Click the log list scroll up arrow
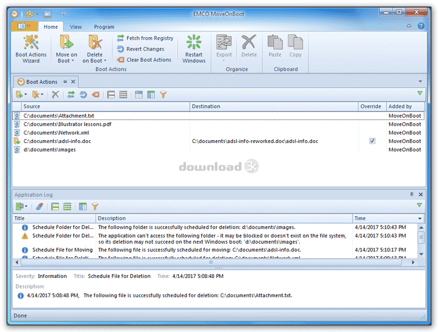438x332 pixels. tap(422, 227)
